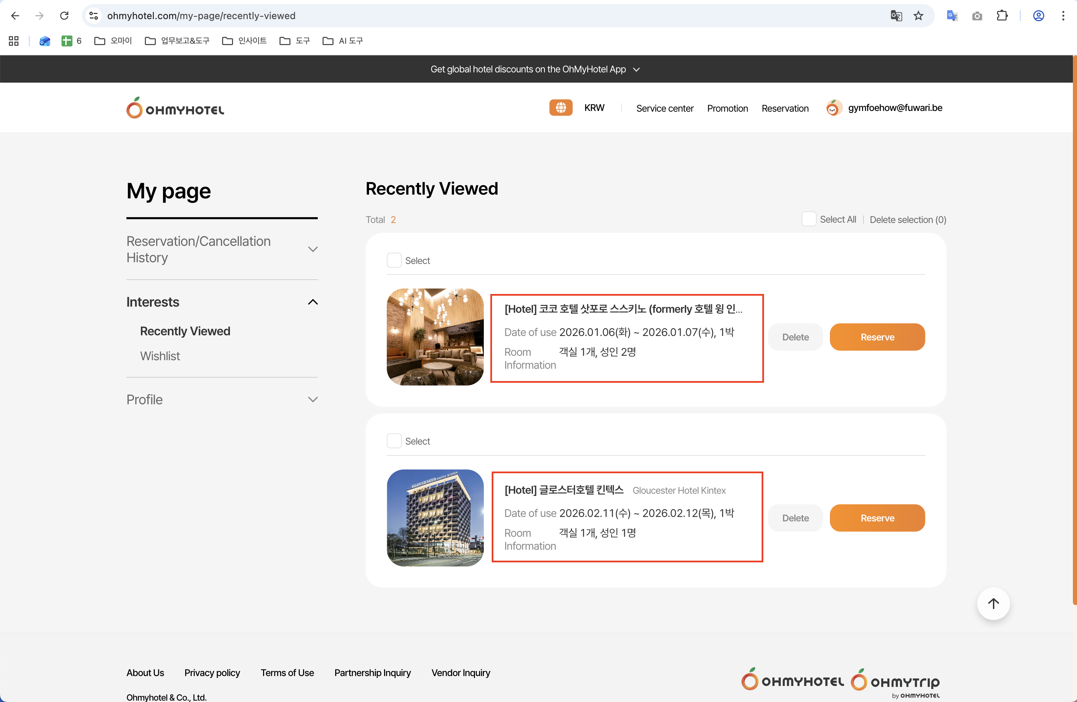Viewport: 1077px width, 702px height.
Task: Collapse the Interests section chevron
Action: click(x=312, y=302)
